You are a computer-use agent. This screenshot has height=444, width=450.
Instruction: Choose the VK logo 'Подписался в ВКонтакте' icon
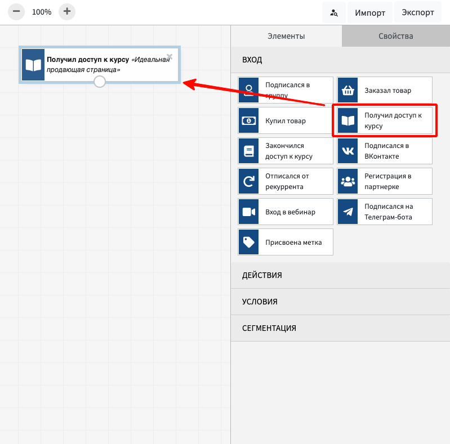348,151
